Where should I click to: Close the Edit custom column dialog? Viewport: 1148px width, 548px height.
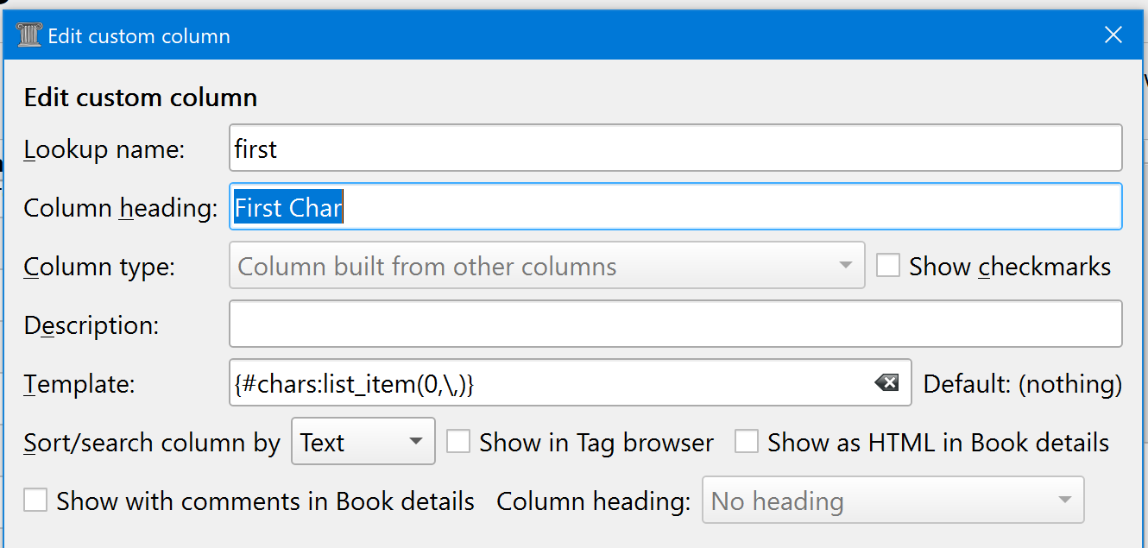click(x=1113, y=35)
